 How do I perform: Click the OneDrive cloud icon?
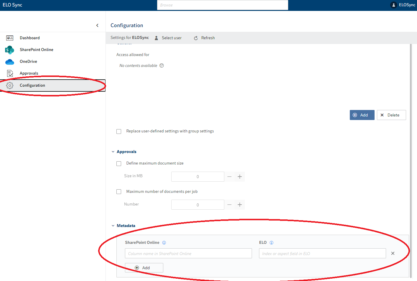click(10, 62)
